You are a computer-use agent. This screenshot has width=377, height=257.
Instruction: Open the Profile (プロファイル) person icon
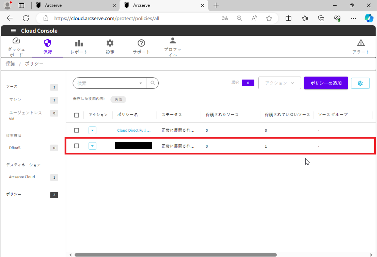tap(172, 41)
